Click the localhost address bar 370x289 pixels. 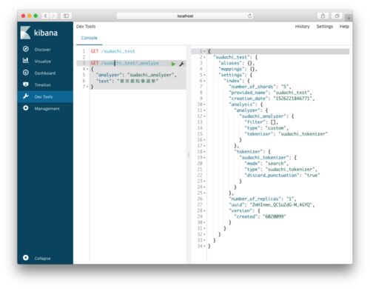click(x=185, y=16)
